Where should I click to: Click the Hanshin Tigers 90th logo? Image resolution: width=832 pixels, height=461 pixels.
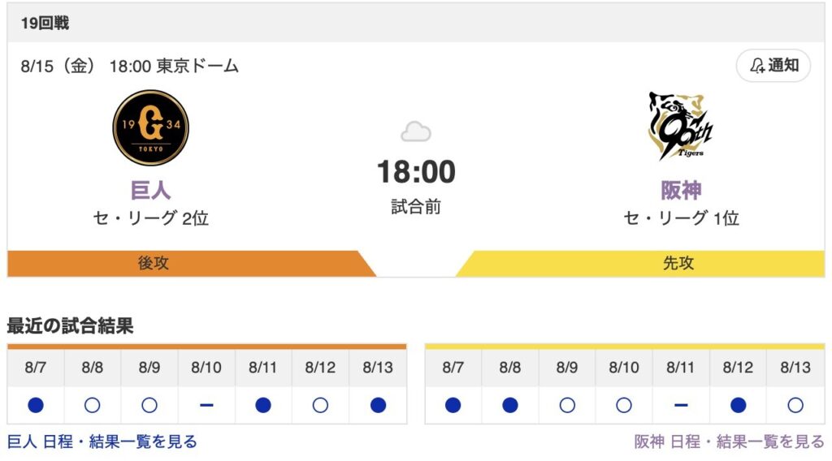point(681,126)
